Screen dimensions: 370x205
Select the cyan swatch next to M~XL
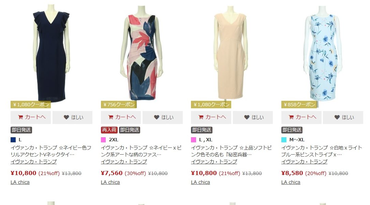(x=284, y=140)
